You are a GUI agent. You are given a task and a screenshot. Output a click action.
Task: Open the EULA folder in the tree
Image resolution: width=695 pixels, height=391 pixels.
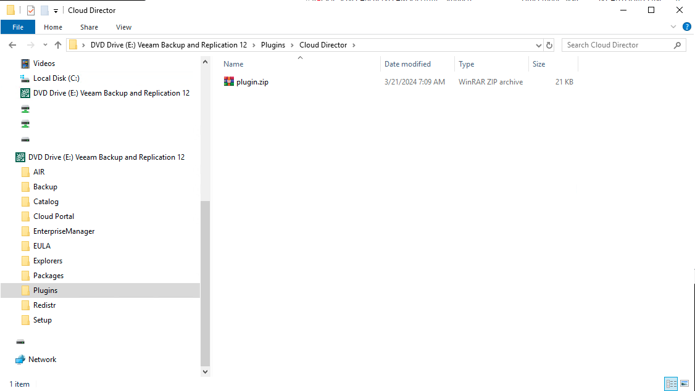pos(42,245)
